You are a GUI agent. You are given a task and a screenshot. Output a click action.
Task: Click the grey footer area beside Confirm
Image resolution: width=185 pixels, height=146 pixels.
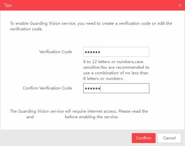(x=66, y=138)
